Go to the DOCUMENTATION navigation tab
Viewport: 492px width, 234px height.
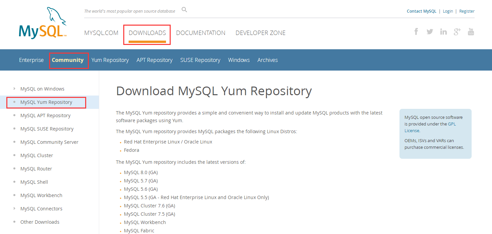tap(200, 33)
